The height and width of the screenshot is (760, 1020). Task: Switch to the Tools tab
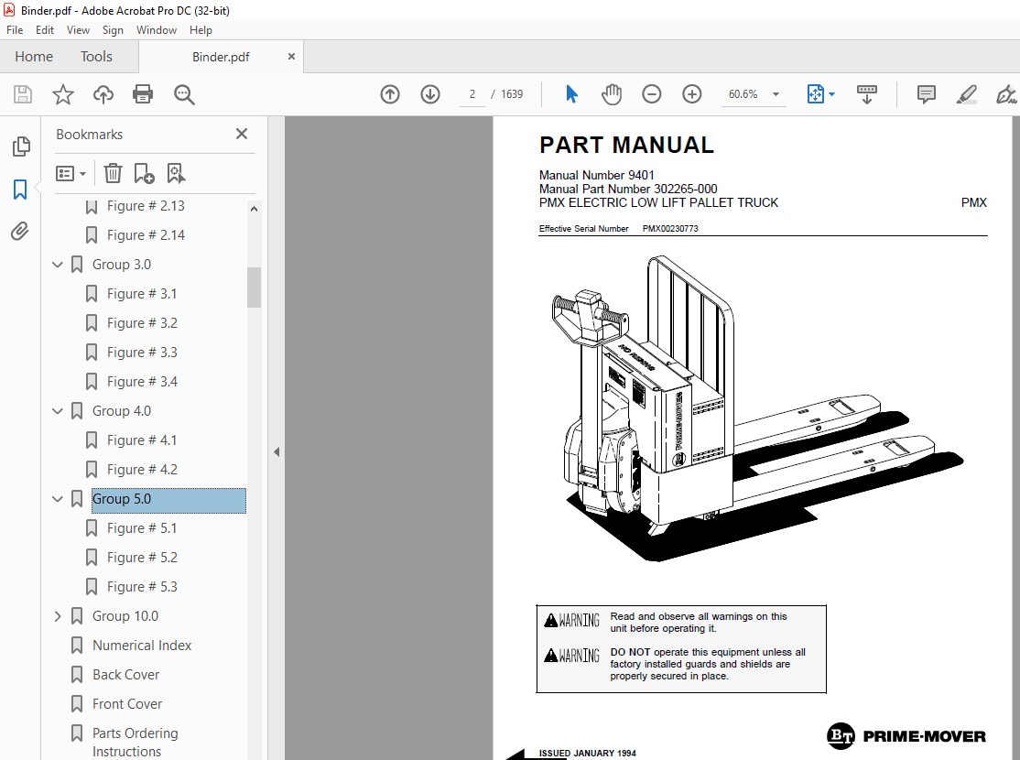click(96, 57)
